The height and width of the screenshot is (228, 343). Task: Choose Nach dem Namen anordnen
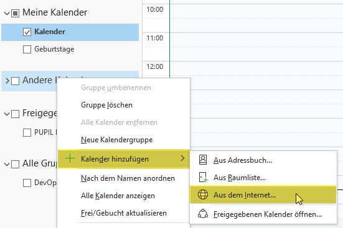(124, 178)
